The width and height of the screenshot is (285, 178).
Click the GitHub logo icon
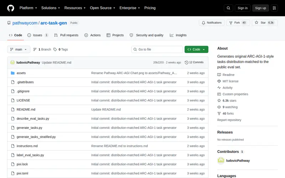click(11, 8)
